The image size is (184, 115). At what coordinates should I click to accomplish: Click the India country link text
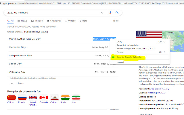(64, 102)
